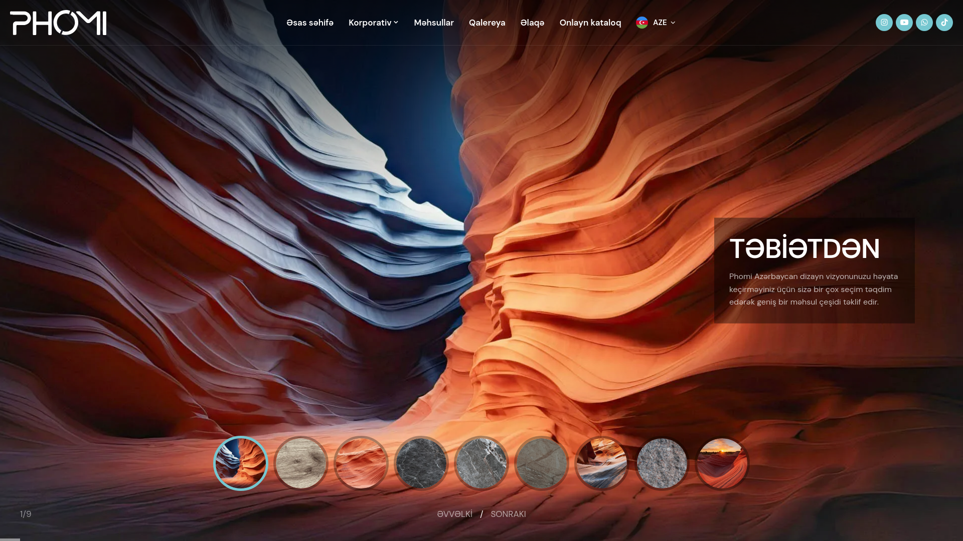Expand the Korporativ menu chevron

[396, 23]
